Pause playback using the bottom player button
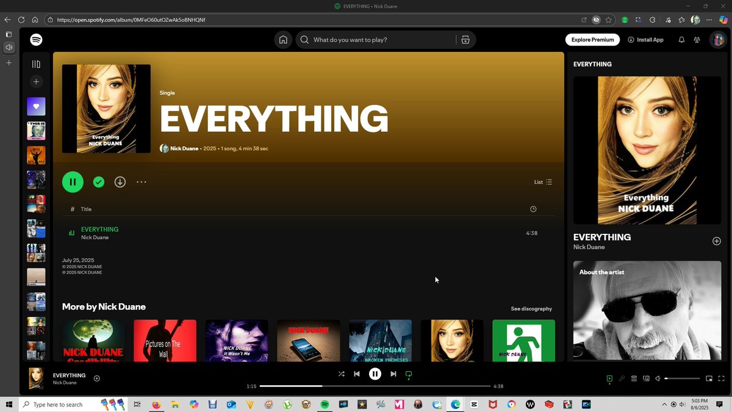The height and width of the screenshot is (412, 732). [375, 374]
